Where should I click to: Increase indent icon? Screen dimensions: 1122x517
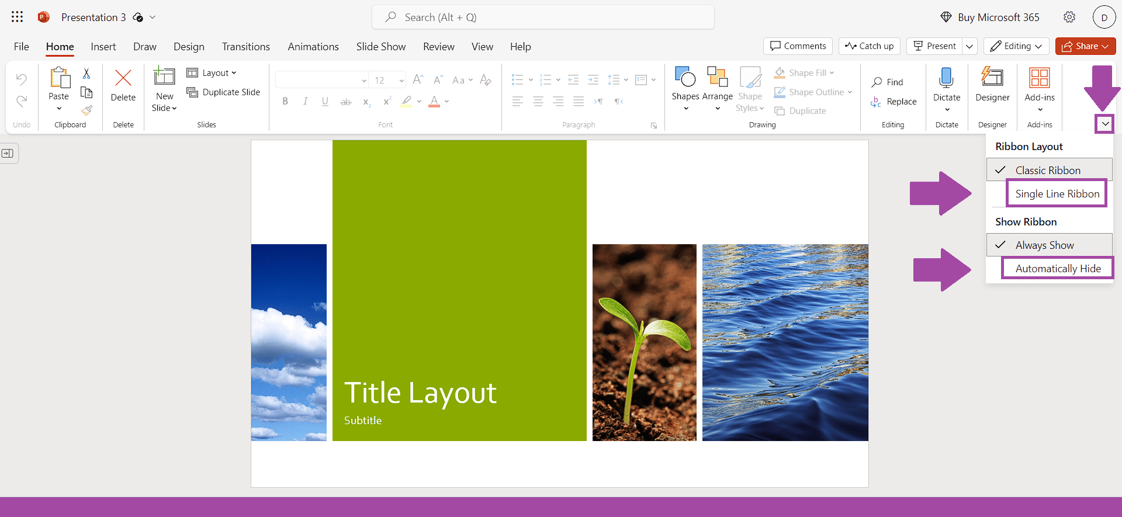pyautogui.click(x=593, y=79)
